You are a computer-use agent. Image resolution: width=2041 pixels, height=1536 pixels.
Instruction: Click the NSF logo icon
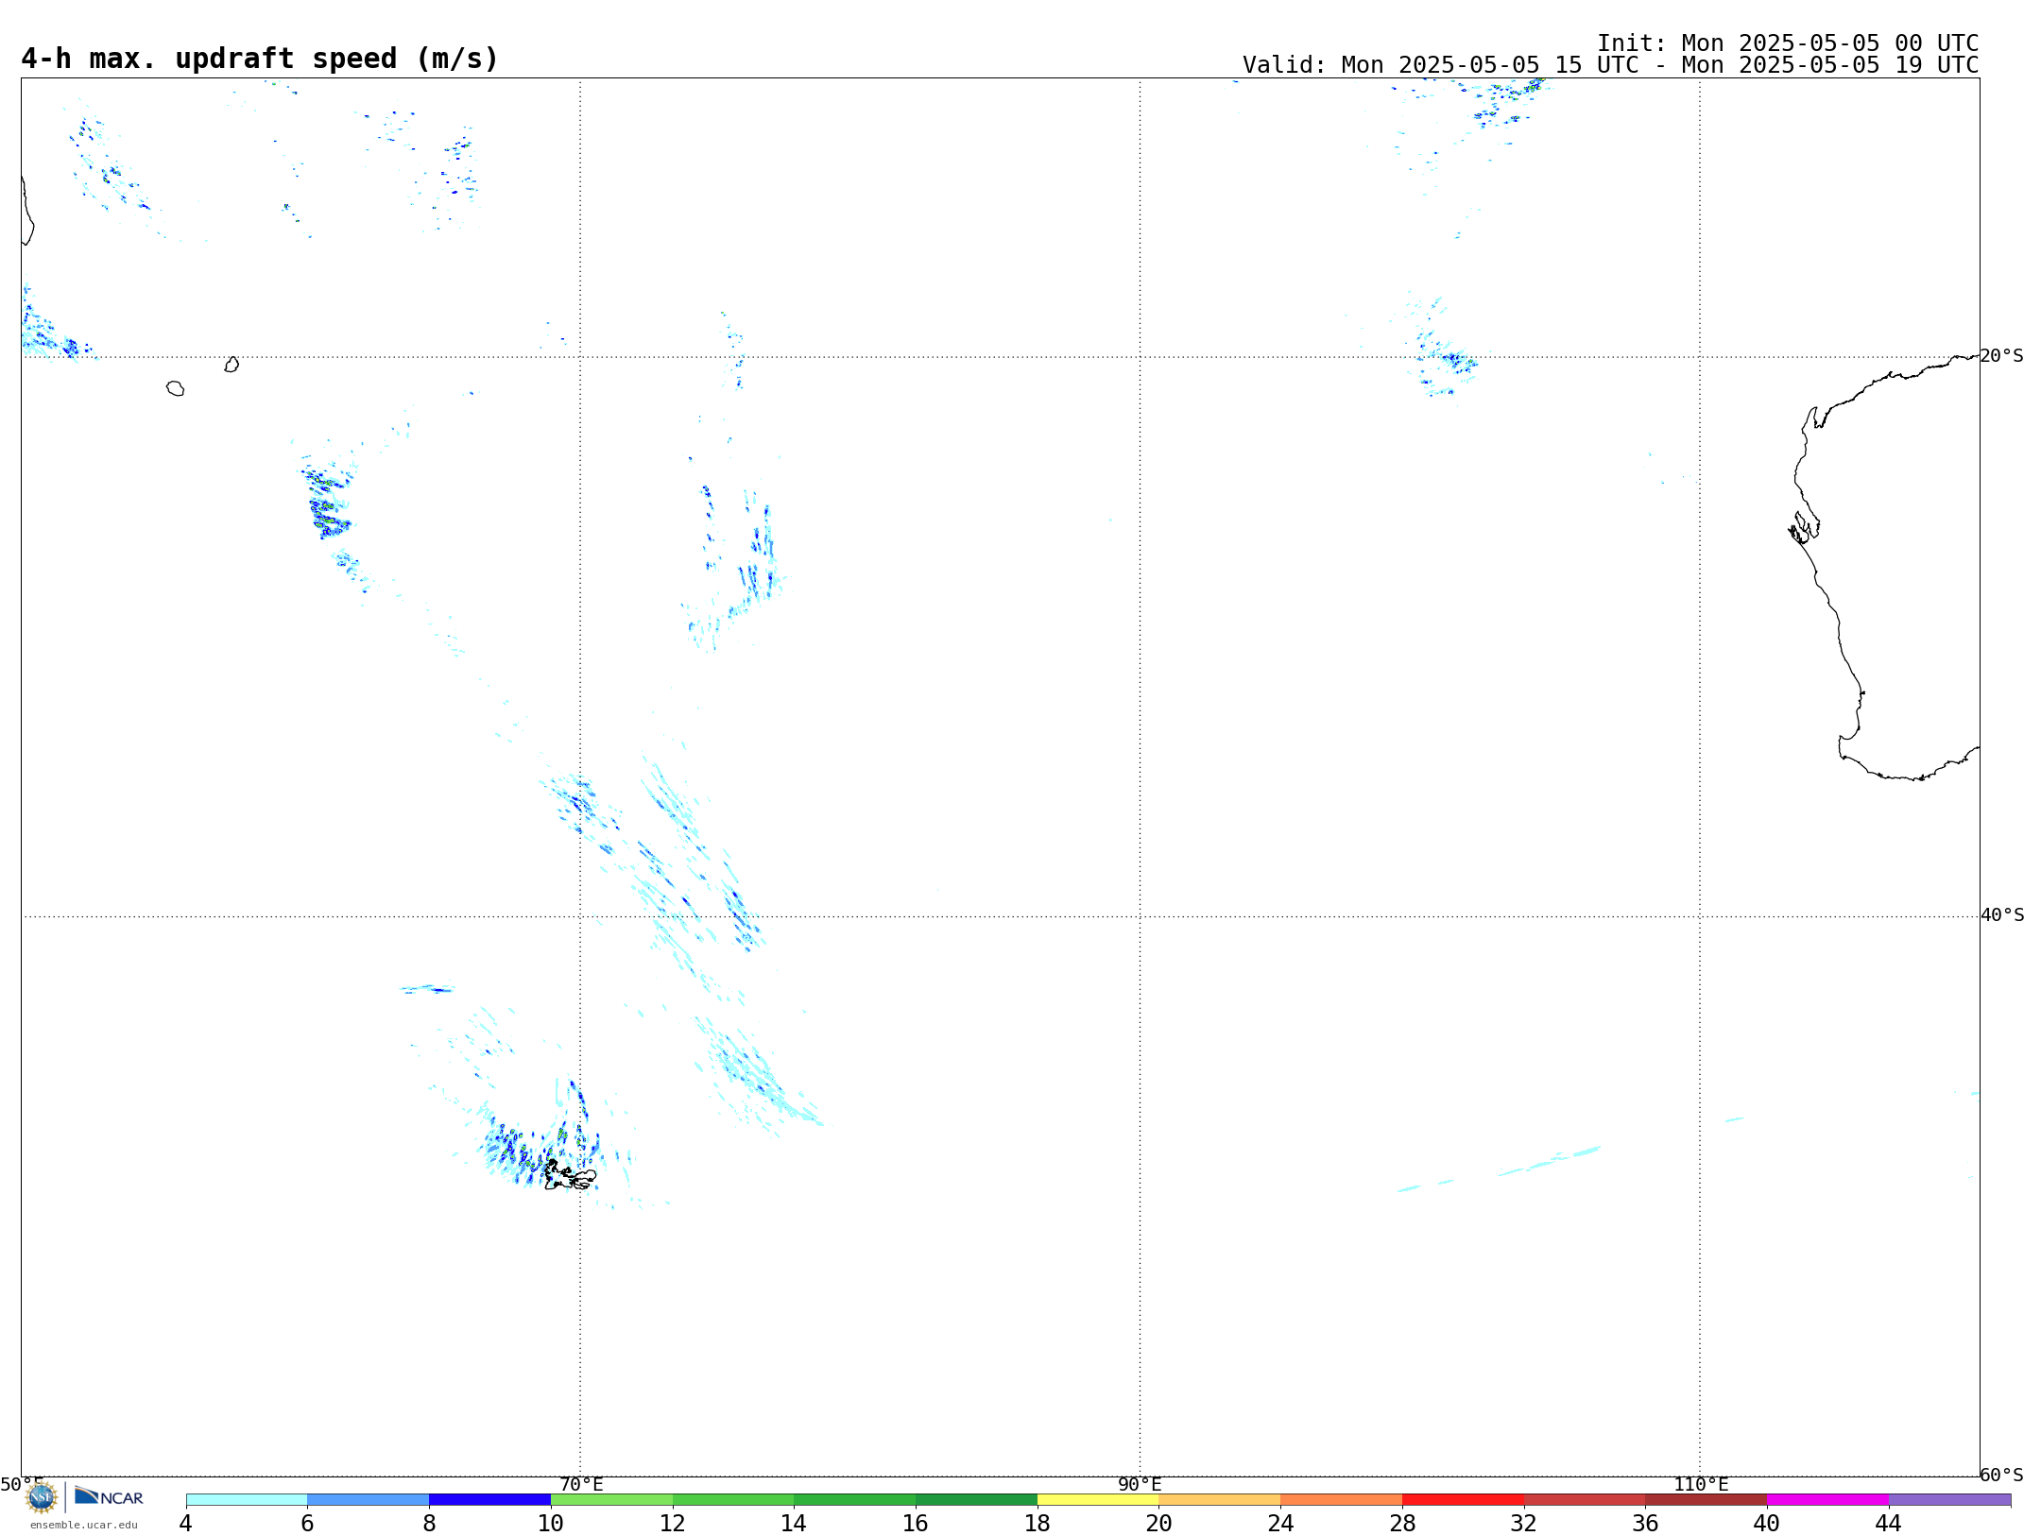click(42, 1497)
